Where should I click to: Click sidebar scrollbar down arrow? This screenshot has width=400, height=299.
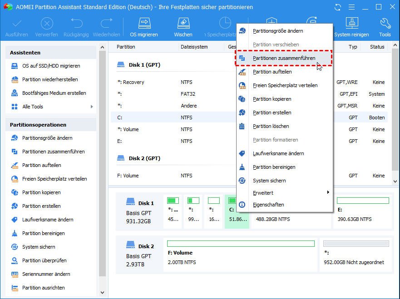102,293
